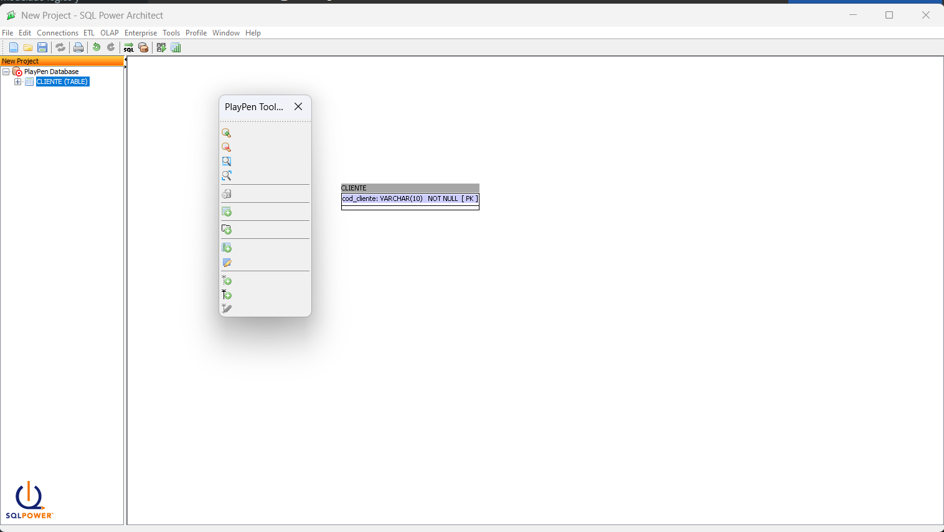The width and height of the screenshot is (944, 532).
Task: Open the Edit menu
Action: pos(25,33)
